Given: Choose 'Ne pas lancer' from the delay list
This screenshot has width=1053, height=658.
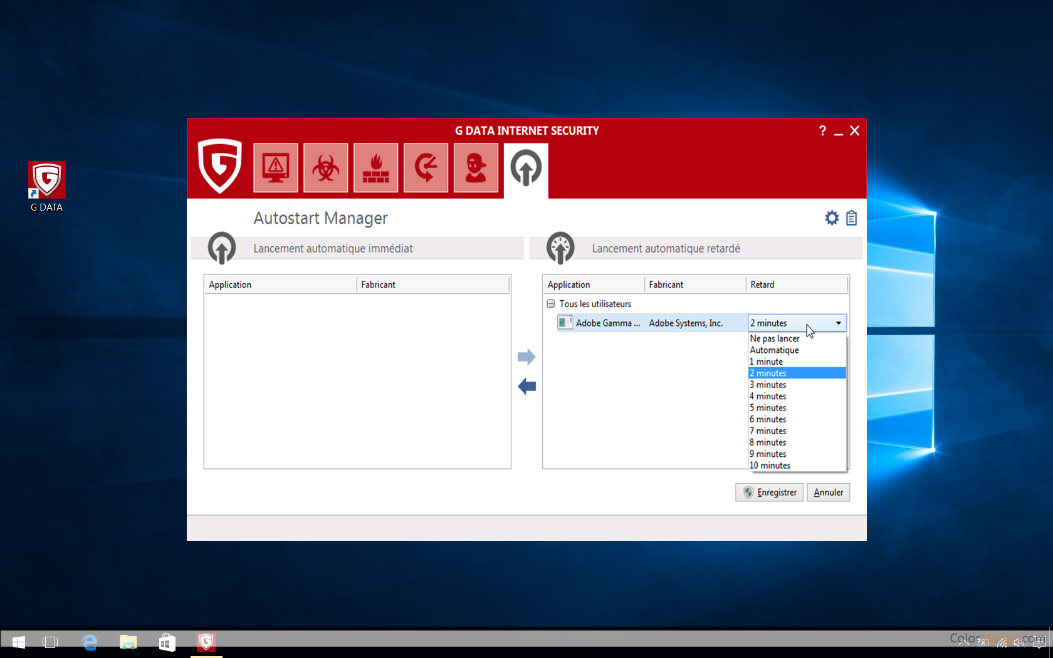Looking at the screenshot, I should pyautogui.click(x=797, y=338).
